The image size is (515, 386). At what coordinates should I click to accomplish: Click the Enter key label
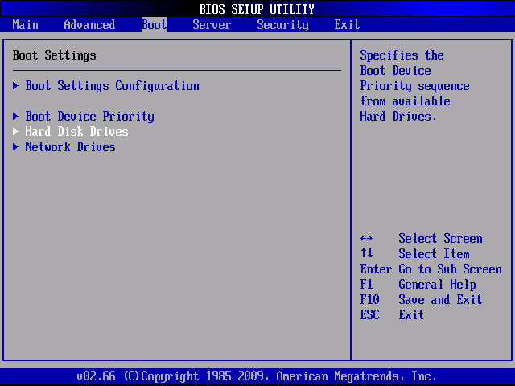coord(376,269)
